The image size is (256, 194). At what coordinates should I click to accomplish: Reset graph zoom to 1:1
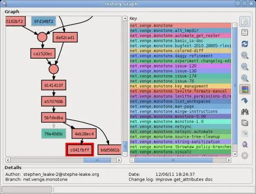coord(245,78)
